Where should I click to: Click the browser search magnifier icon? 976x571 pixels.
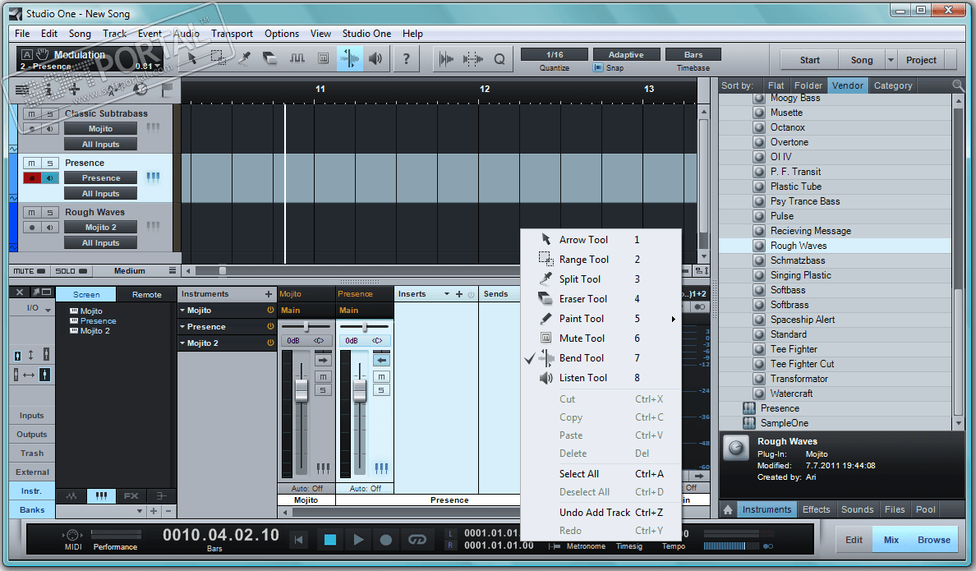(957, 85)
